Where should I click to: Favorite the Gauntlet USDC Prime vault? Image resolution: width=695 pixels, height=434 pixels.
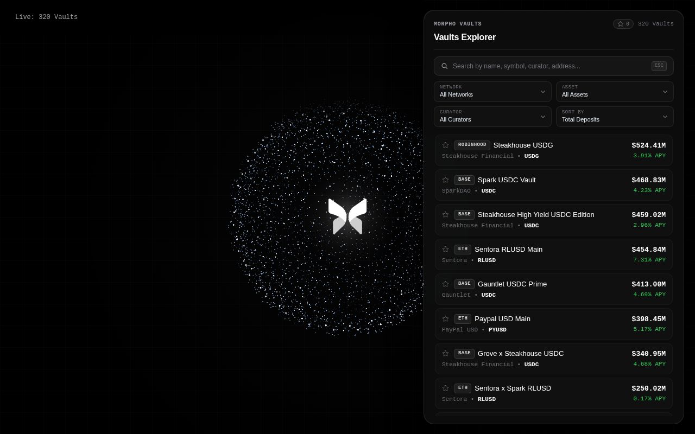click(446, 284)
